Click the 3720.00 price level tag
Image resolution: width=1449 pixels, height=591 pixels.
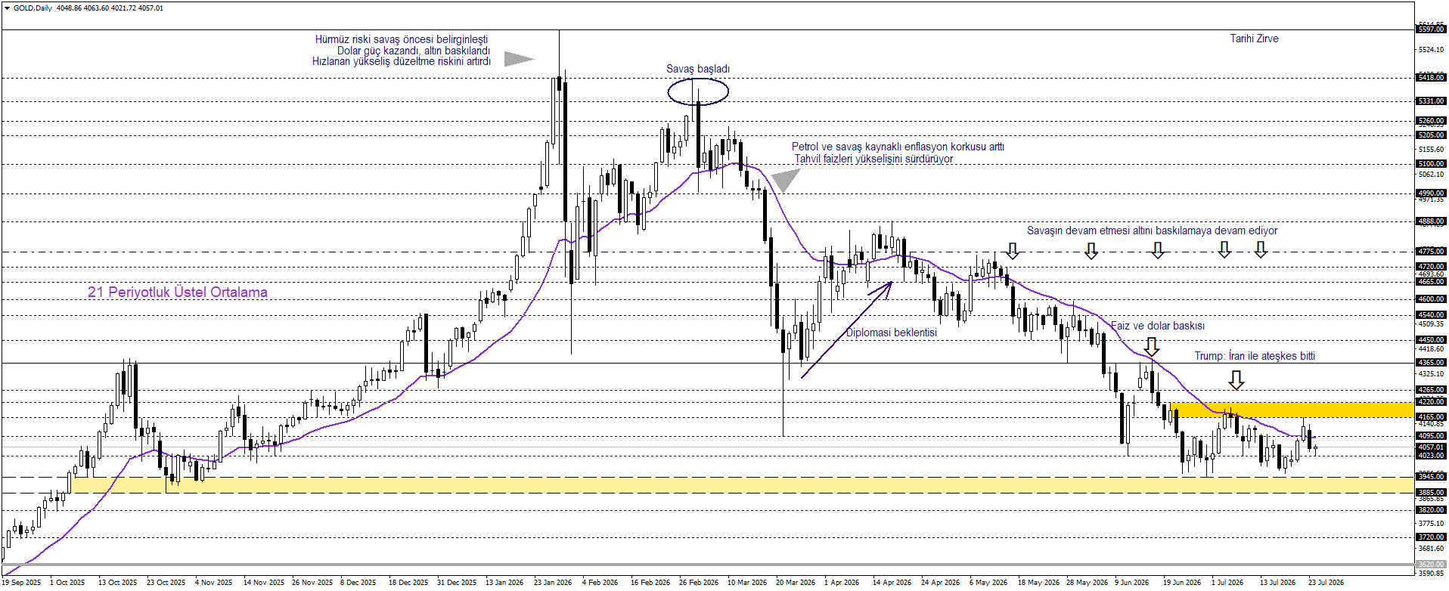click(x=1431, y=537)
